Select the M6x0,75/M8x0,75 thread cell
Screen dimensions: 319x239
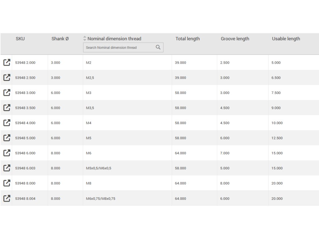pyautogui.click(x=100, y=199)
